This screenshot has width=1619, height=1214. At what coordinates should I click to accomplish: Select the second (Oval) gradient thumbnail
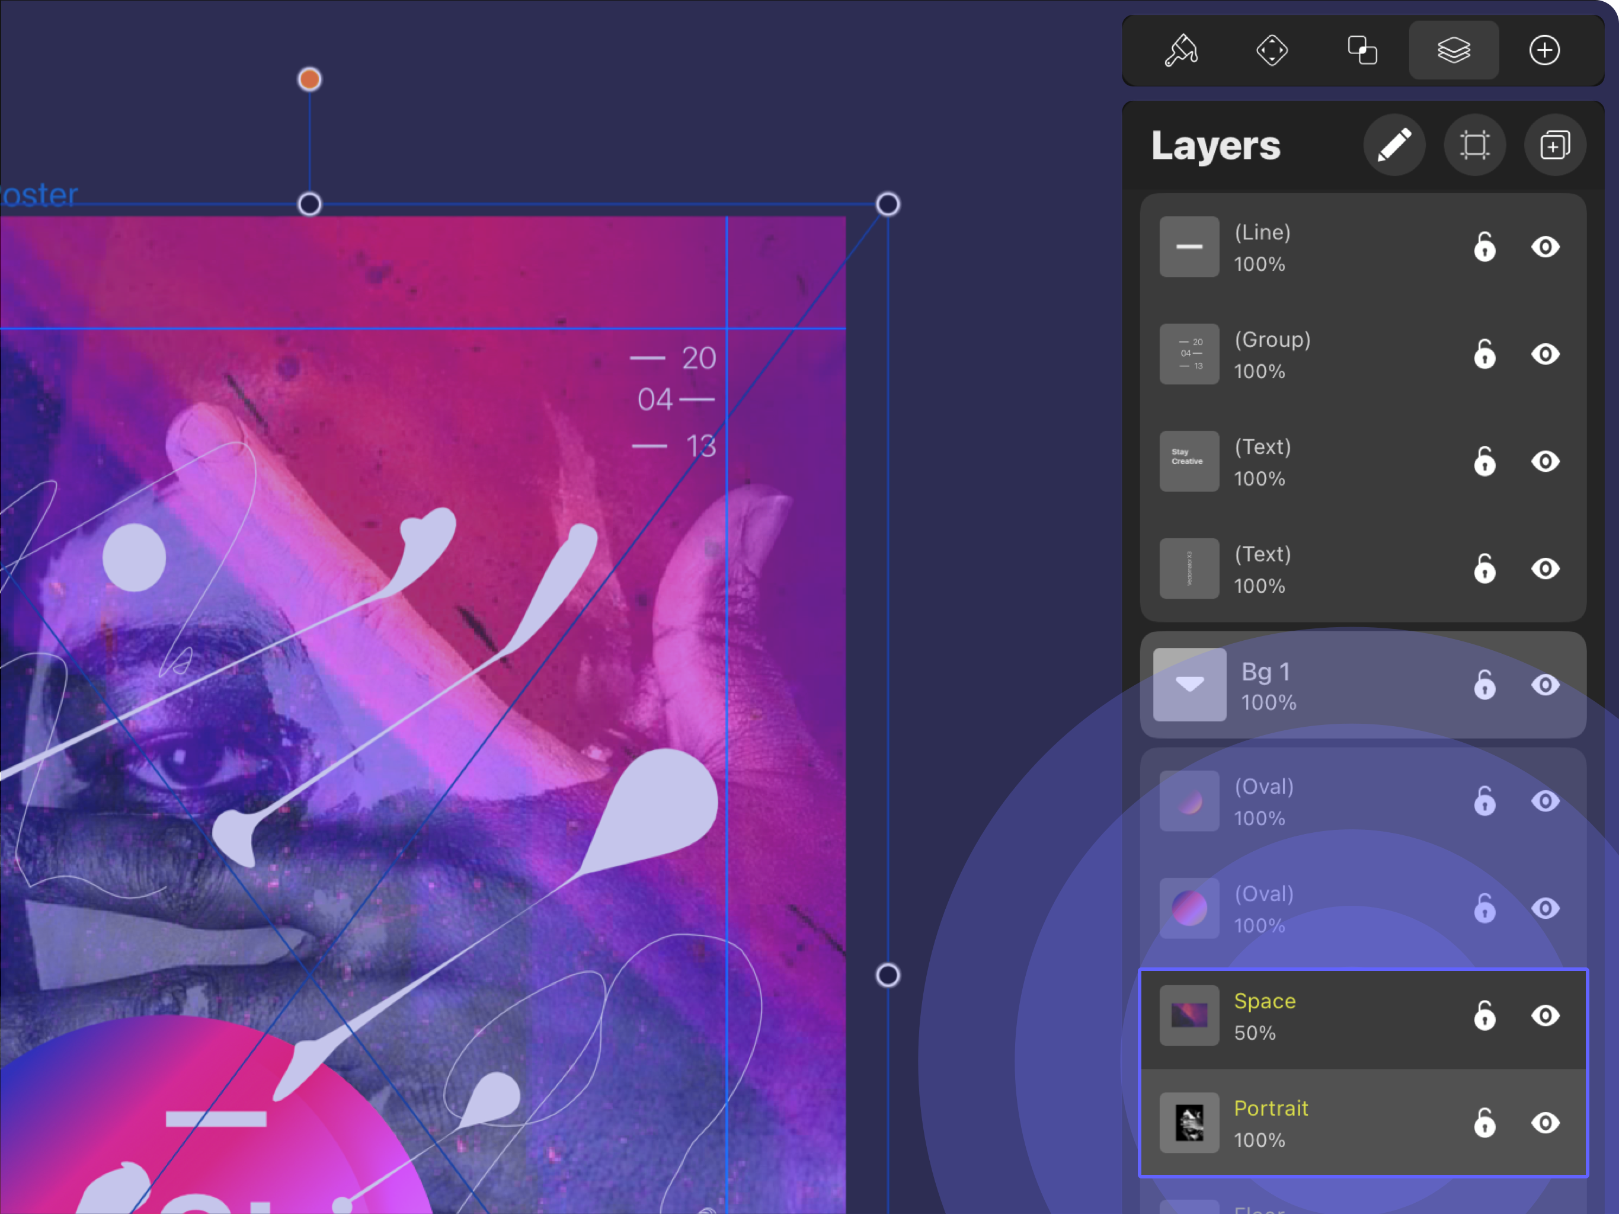(1189, 909)
